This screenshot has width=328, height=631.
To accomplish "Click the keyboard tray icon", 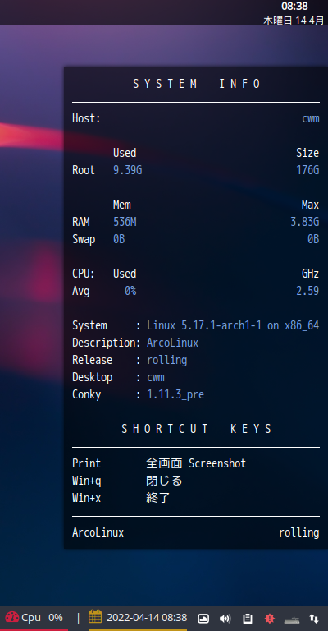I will click(292, 619).
